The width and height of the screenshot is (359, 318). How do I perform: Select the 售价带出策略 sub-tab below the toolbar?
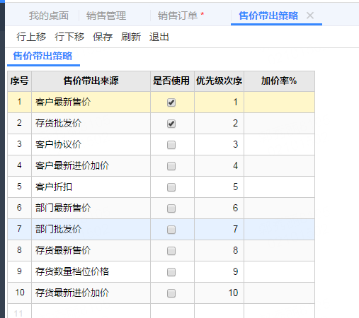pyautogui.click(x=42, y=56)
